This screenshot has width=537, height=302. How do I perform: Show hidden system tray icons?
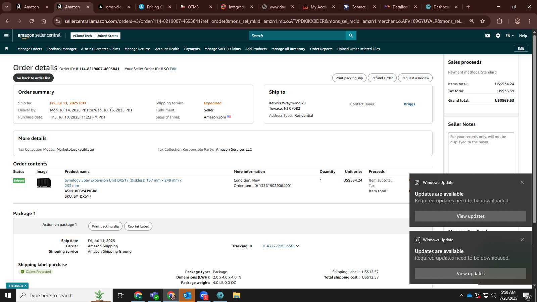[461, 295]
